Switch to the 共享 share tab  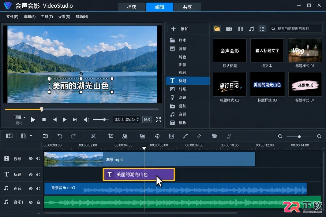point(187,7)
